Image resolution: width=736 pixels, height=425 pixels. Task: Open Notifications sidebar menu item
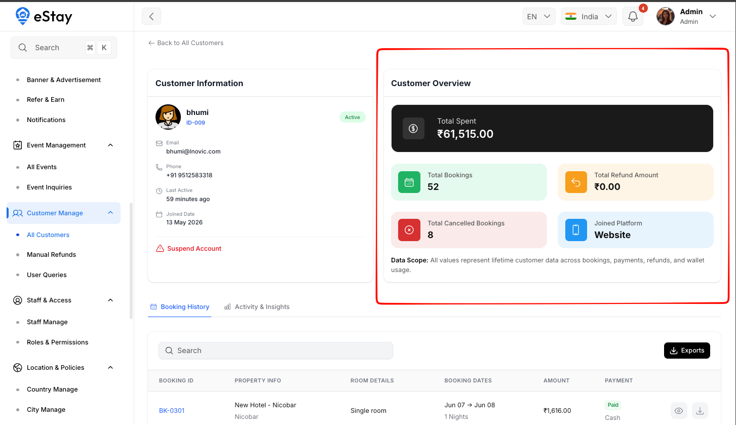pyautogui.click(x=46, y=120)
